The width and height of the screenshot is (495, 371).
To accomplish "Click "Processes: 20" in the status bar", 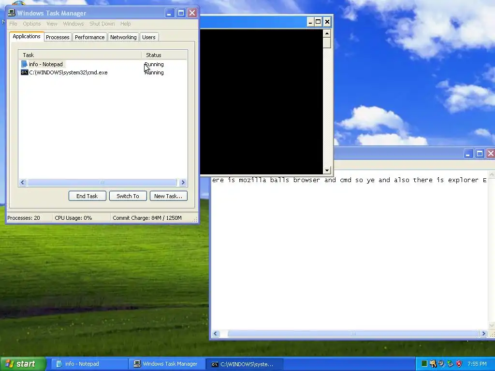I will click(24, 218).
